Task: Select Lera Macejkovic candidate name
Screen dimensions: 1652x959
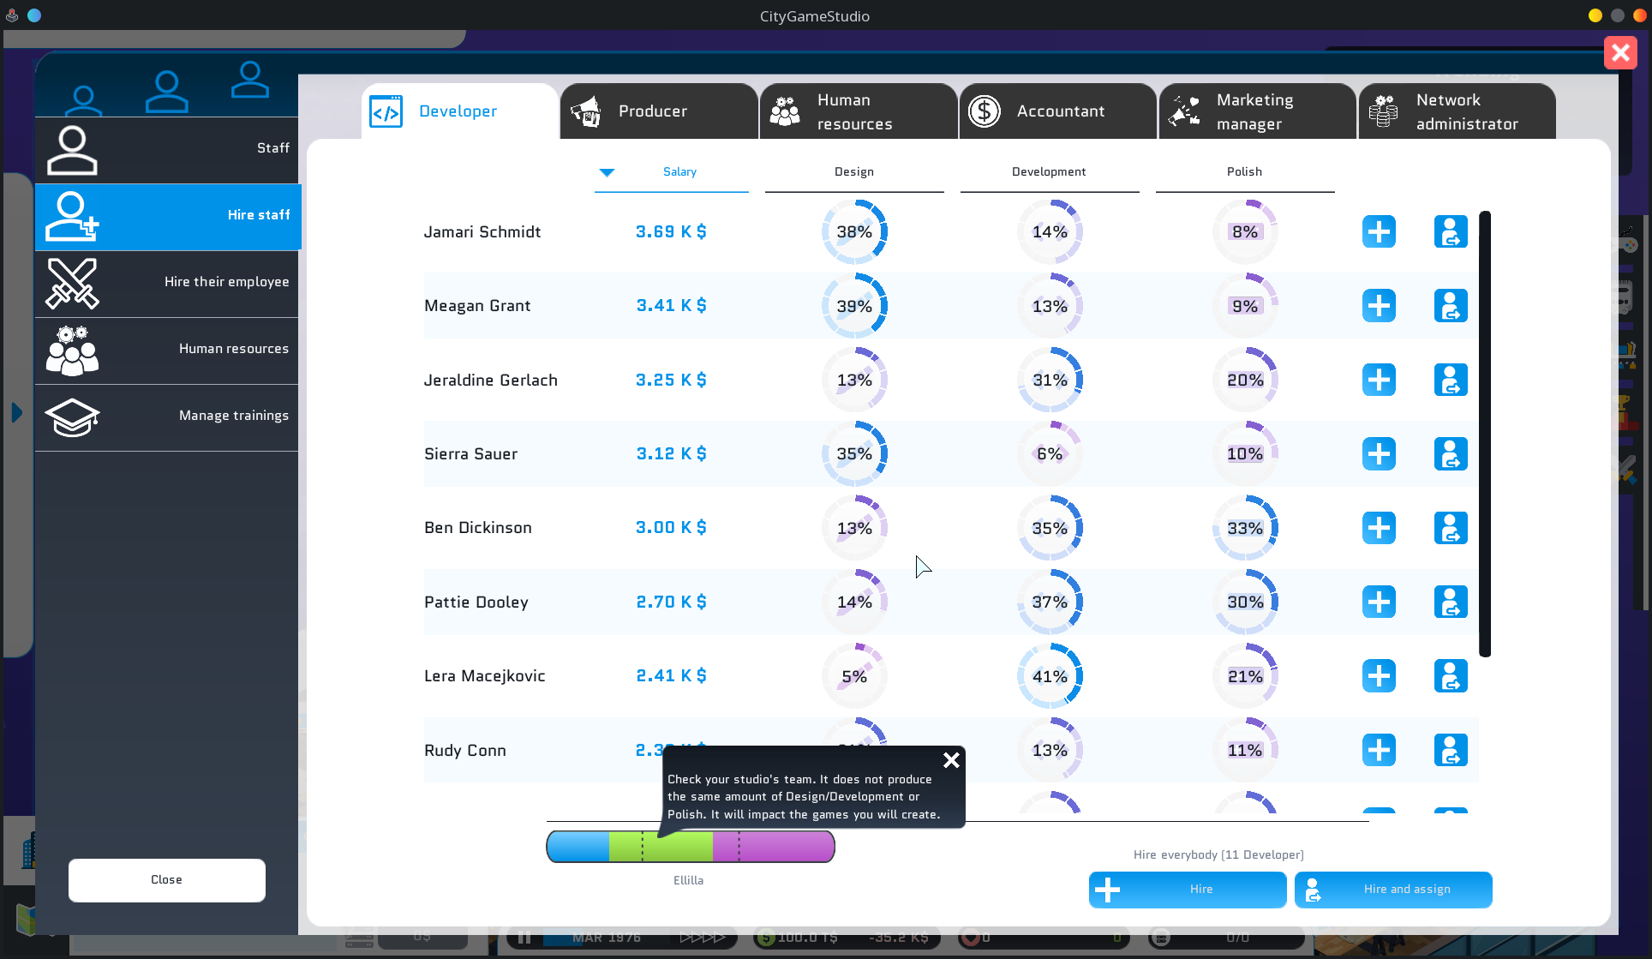Action: [x=485, y=676]
